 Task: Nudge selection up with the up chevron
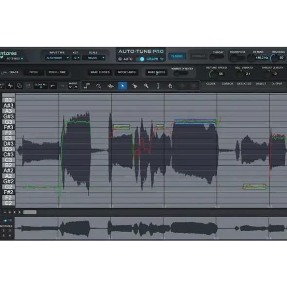[x=76, y=87]
